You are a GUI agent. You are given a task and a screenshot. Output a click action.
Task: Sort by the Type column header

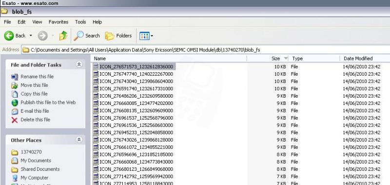coord(314,59)
